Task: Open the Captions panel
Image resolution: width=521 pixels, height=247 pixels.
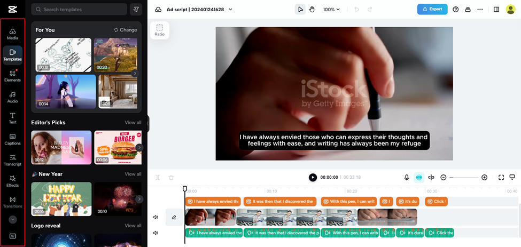Action: point(12,139)
